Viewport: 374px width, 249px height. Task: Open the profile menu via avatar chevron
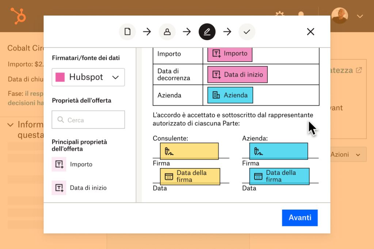360,16
